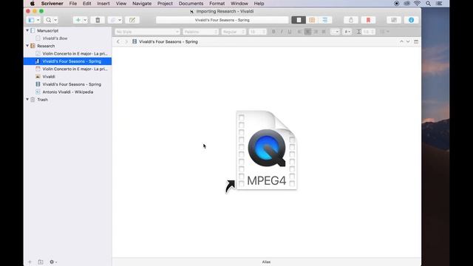This screenshot has height=266, width=473.
Task: Click the magnifier search icon in toolbar
Action: click(x=48, y=20)
